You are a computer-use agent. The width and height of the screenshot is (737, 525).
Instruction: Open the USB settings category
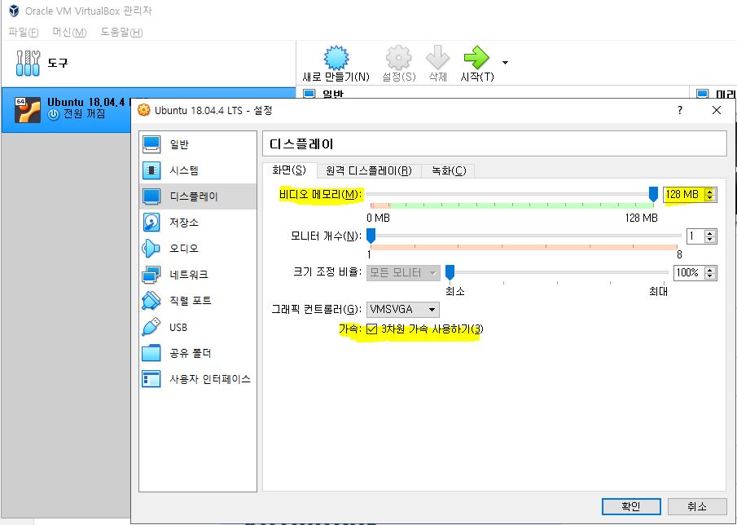pos(198,327)
